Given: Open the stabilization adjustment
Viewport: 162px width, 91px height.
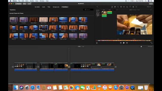Looking at the screenshot, I should coord(121,7).
